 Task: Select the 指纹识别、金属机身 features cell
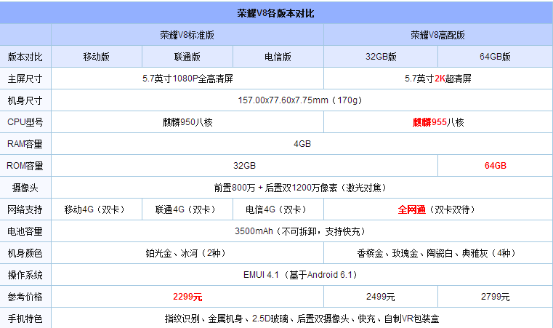[302, 319]
